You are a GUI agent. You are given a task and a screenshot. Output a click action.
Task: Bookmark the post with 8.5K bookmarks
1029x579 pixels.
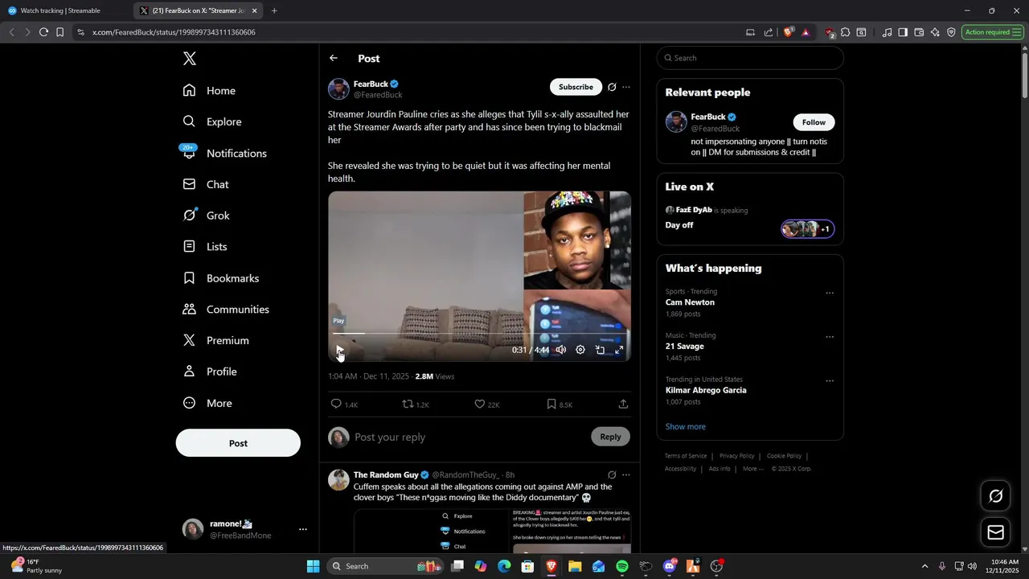coord(560,404)
